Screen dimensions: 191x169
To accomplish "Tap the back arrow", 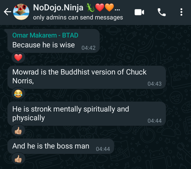I will click(7, 12).
